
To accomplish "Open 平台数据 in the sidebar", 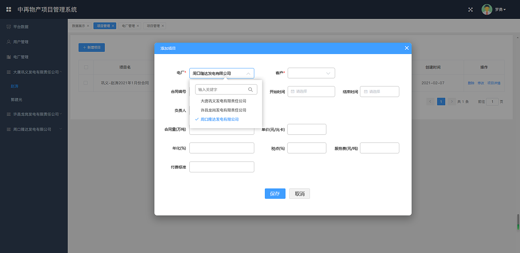I will click(34, 27).
